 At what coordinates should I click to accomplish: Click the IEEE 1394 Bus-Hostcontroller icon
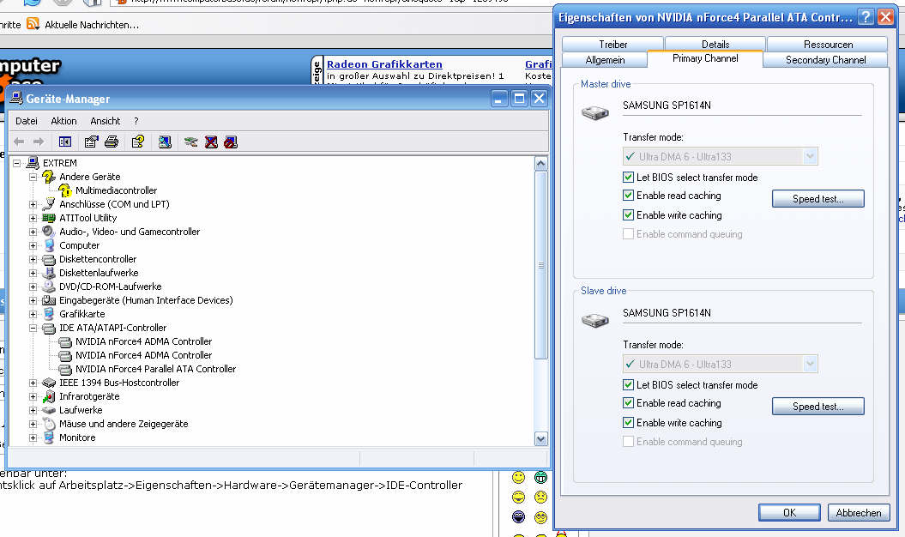(x=49, y=383)
